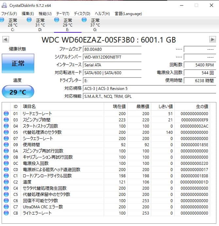Viewport: 219px width, 226px height.
Task: Go to next disk with right arrow
Action: click(x=212, y=40)
